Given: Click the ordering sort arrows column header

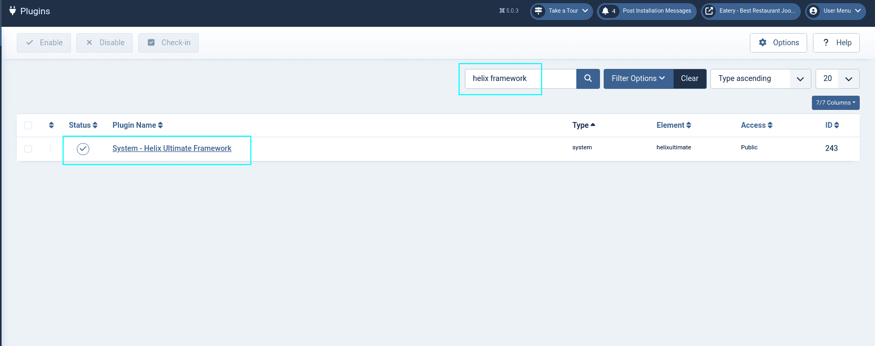Looking at the screenshot, I should (51, 125).
